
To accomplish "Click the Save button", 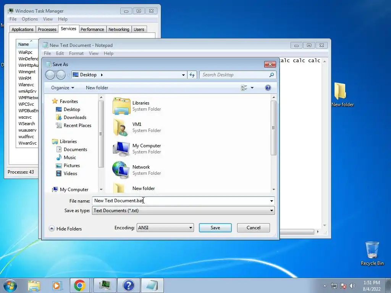I will click(215, 228).
